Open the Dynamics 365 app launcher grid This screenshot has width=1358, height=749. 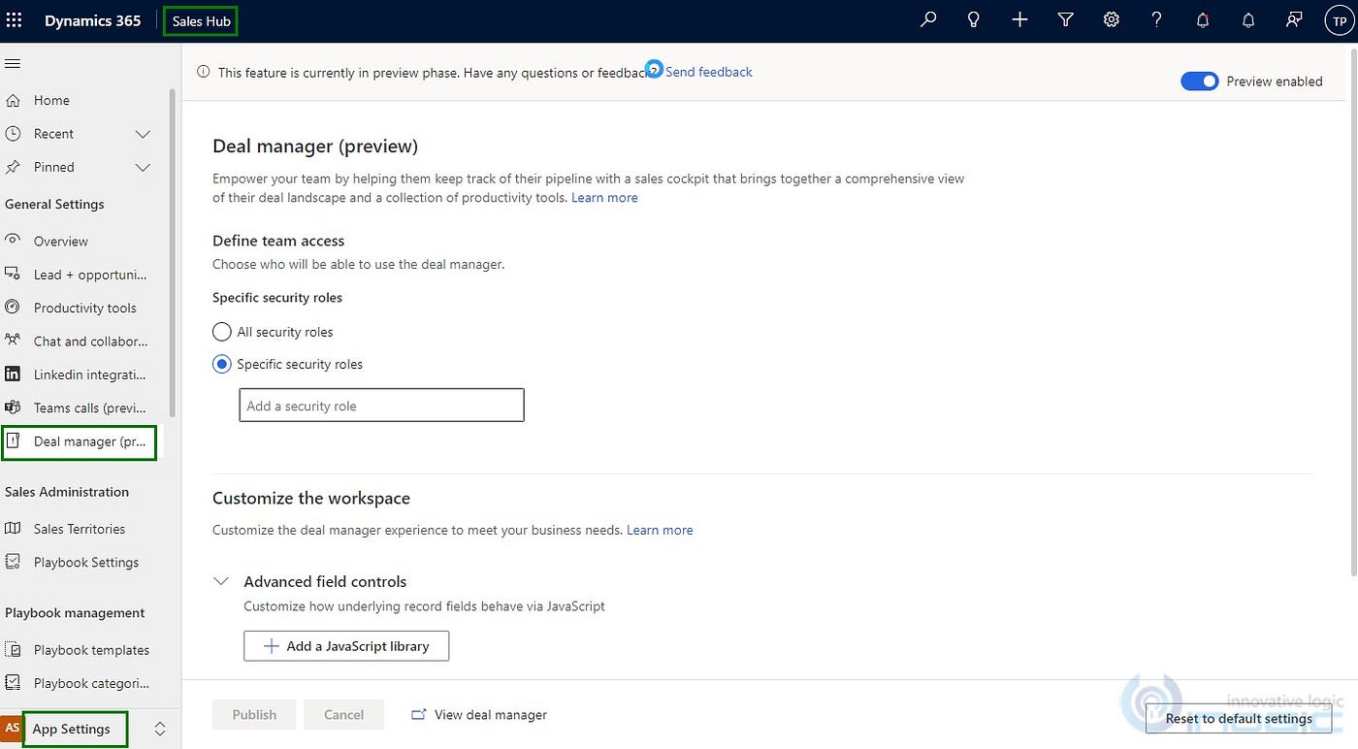coord(14,20)
